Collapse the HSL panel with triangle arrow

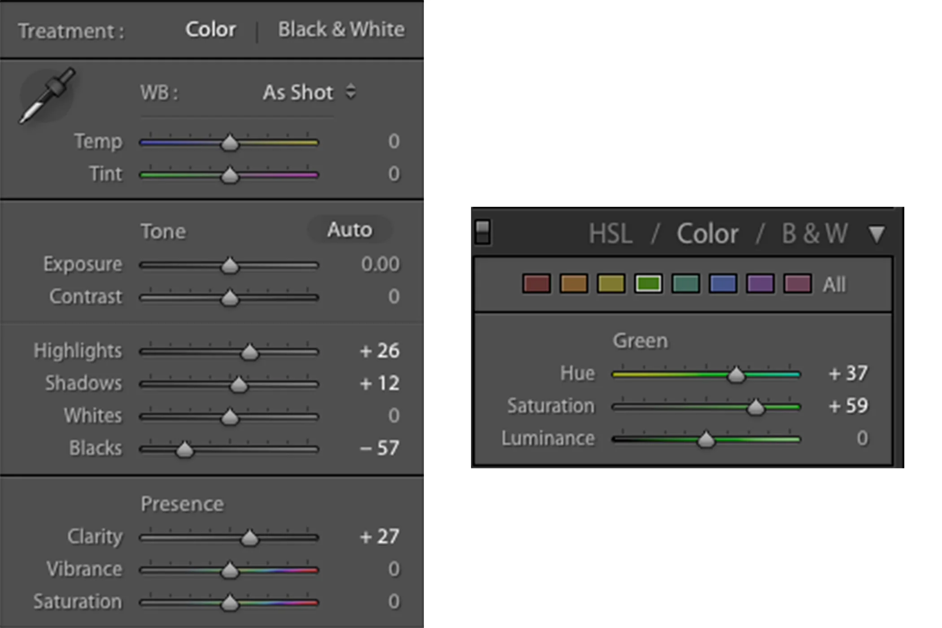[876, 234]
